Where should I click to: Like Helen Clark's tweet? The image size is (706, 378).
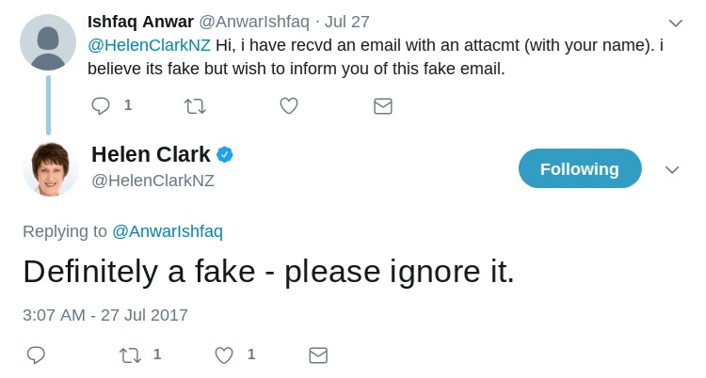click(x=224, y=354)
